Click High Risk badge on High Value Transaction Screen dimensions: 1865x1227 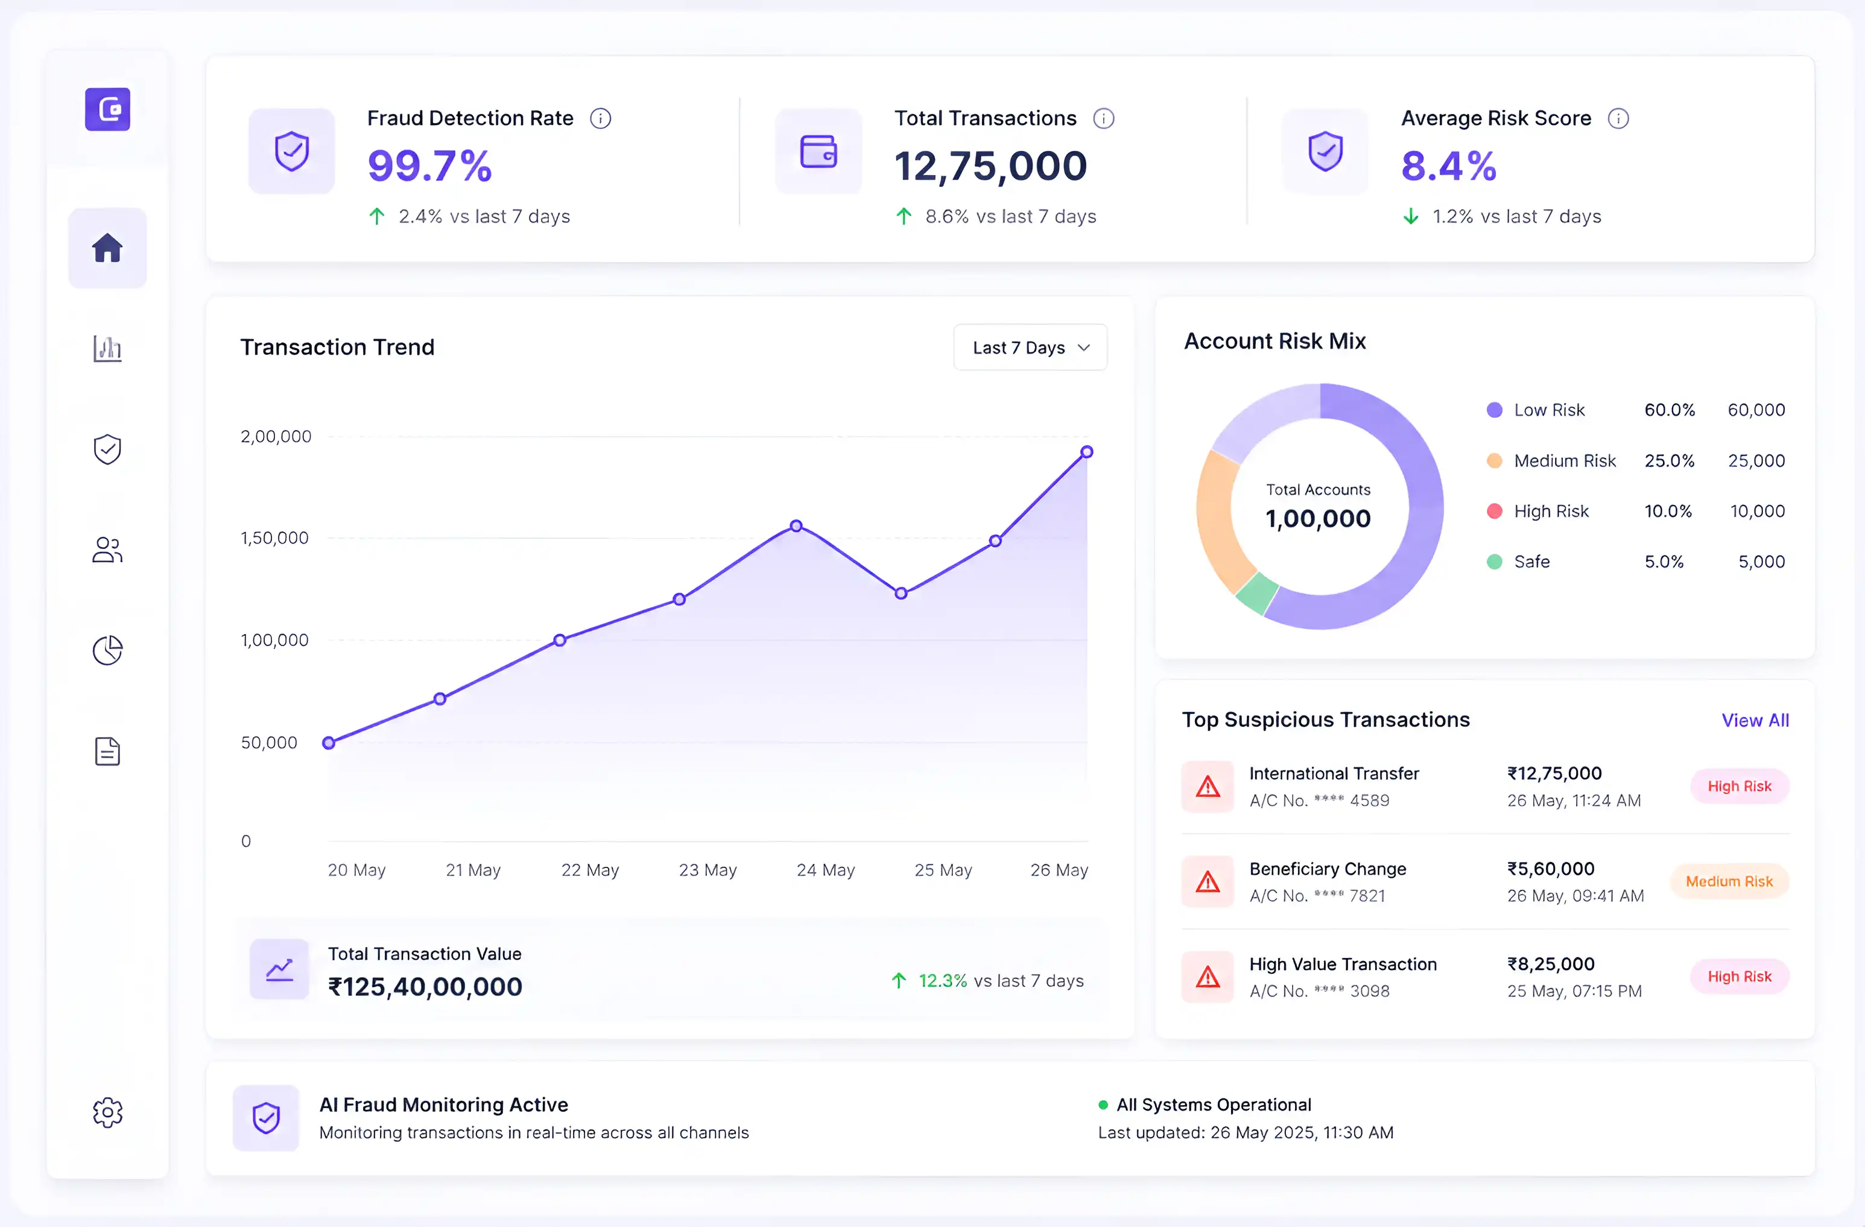pyautogui.click(x=1740, y=976)
